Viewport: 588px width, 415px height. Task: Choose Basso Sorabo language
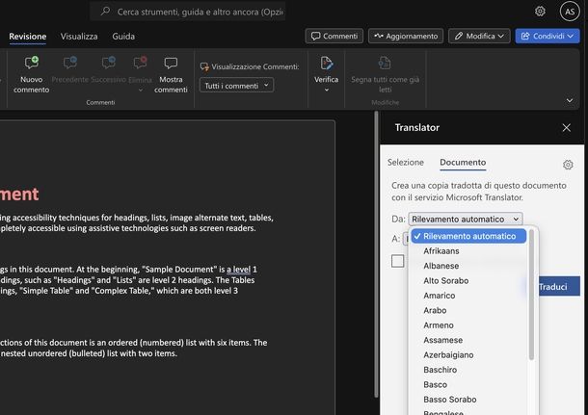coord(468,400)
